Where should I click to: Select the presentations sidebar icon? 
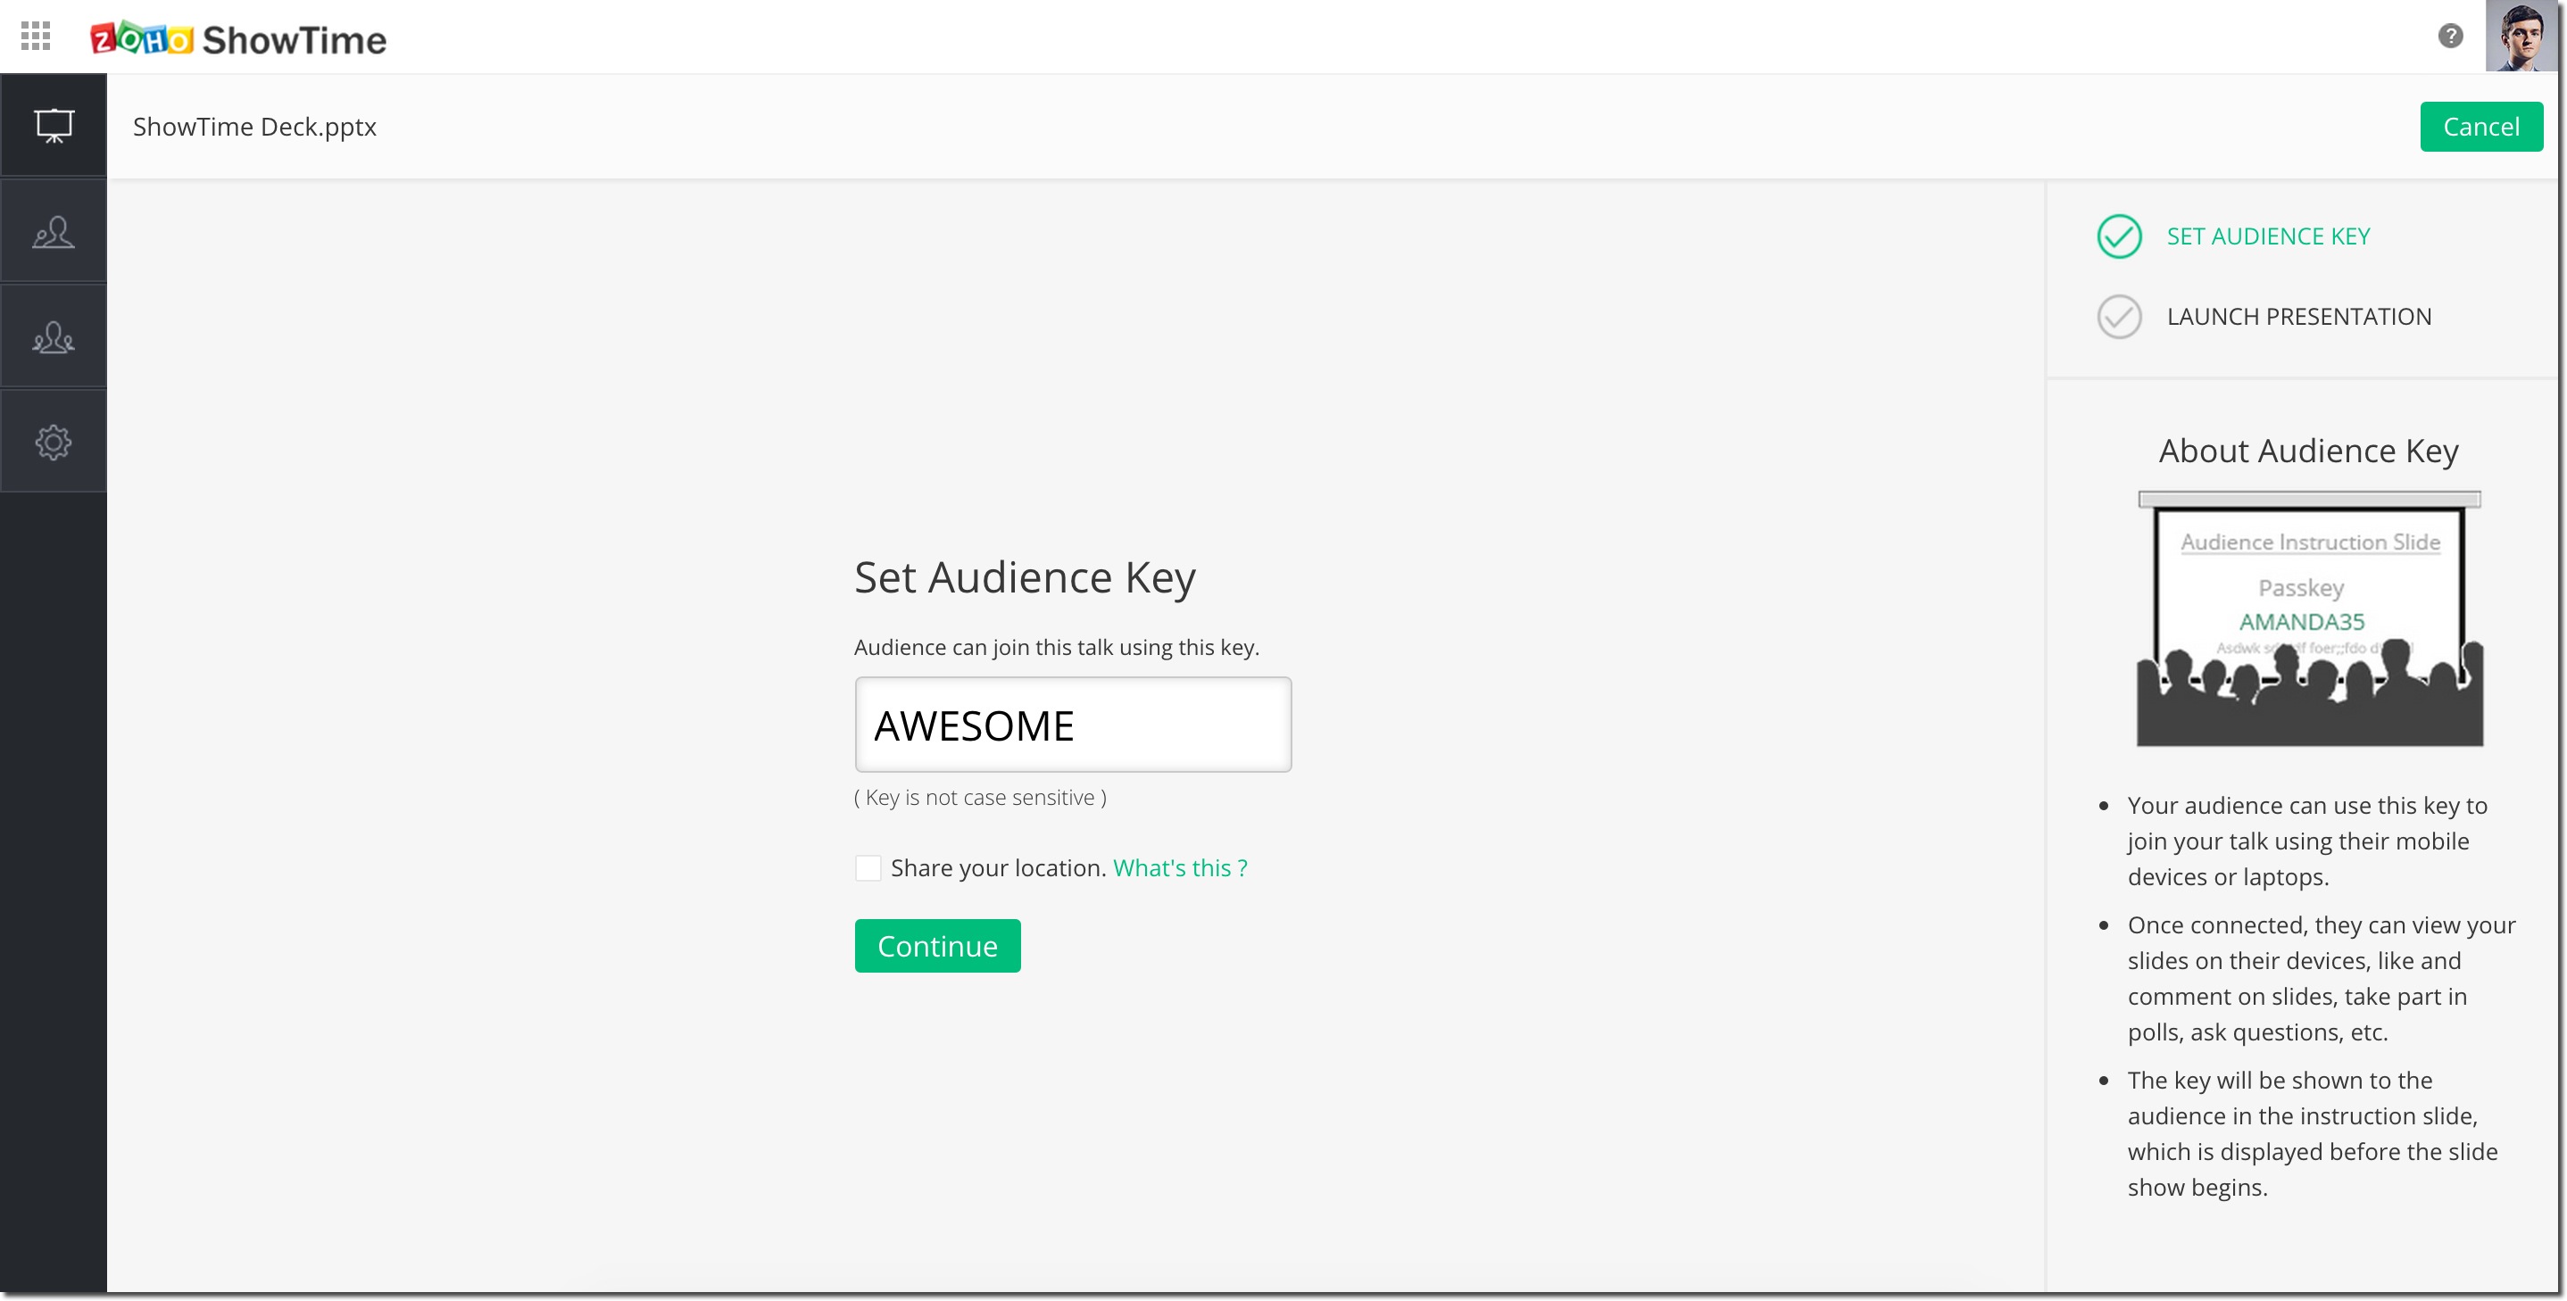click(54, 127)
